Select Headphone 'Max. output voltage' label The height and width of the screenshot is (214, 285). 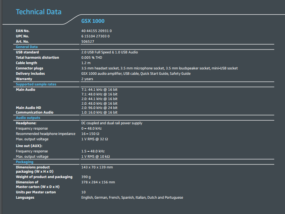pos(32,139)
